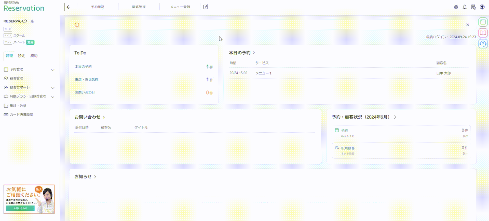Screen dimensions: 489x221
Task: Open お知らせ via its chevron
Action: [x=95, y=177]
